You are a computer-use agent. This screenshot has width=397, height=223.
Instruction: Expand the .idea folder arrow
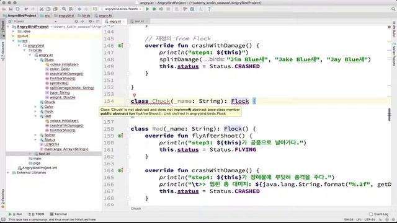[14, 32]
